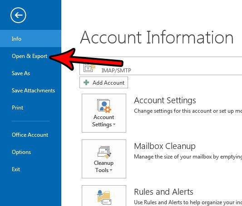Open the IMAP/SMTP account selector box

(161, 66)
